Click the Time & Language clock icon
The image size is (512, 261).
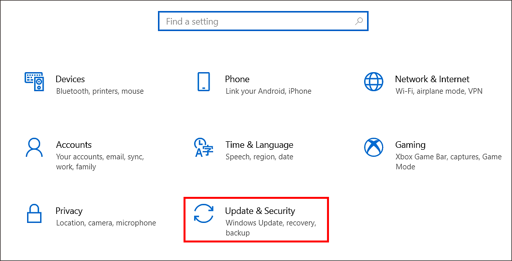pyautogui.click(x=203, y=147)
